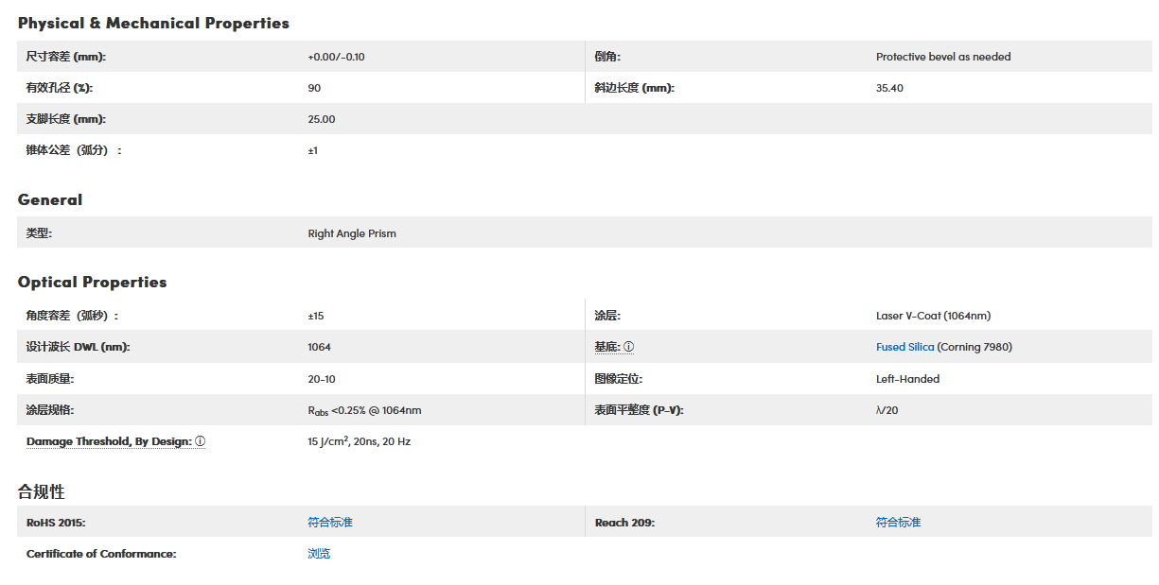
Task: Click the 35.40 斜边长度 value
Action: 889,88
